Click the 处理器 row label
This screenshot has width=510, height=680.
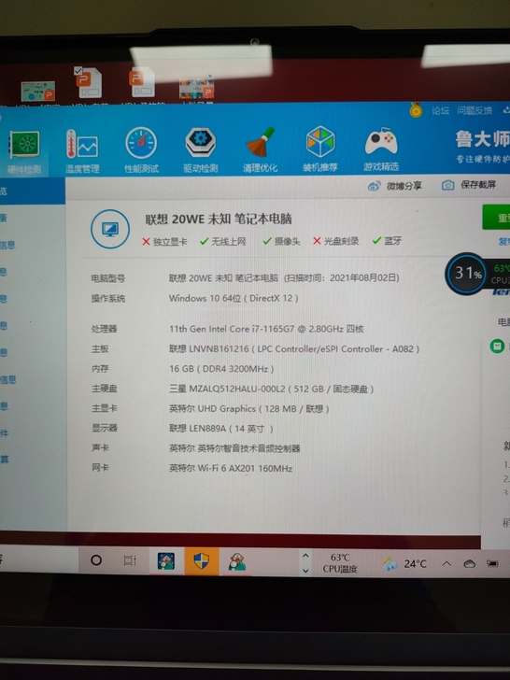(x=104, y=329)
